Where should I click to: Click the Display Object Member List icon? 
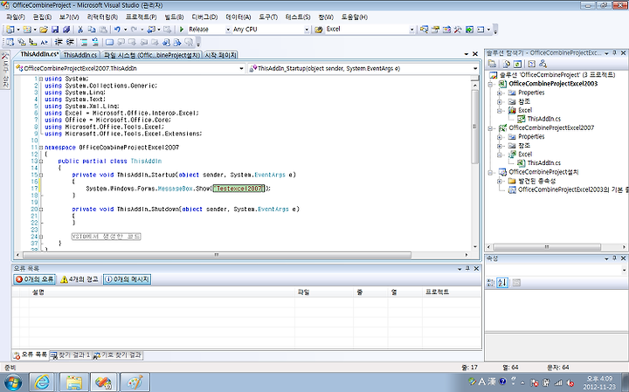[10, 43]
